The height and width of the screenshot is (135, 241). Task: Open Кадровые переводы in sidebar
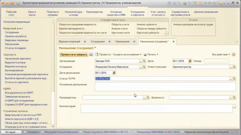(x=17, y=40)
